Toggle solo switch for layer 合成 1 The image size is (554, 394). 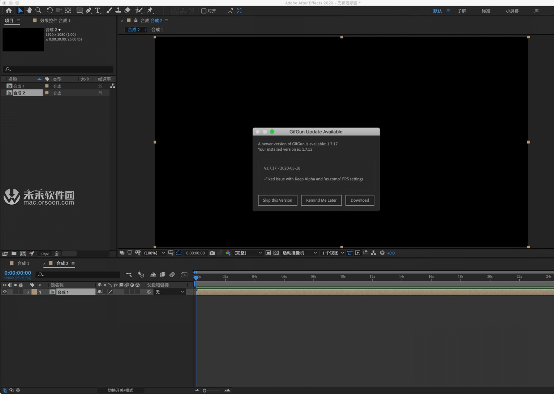(x=15, y=292)
